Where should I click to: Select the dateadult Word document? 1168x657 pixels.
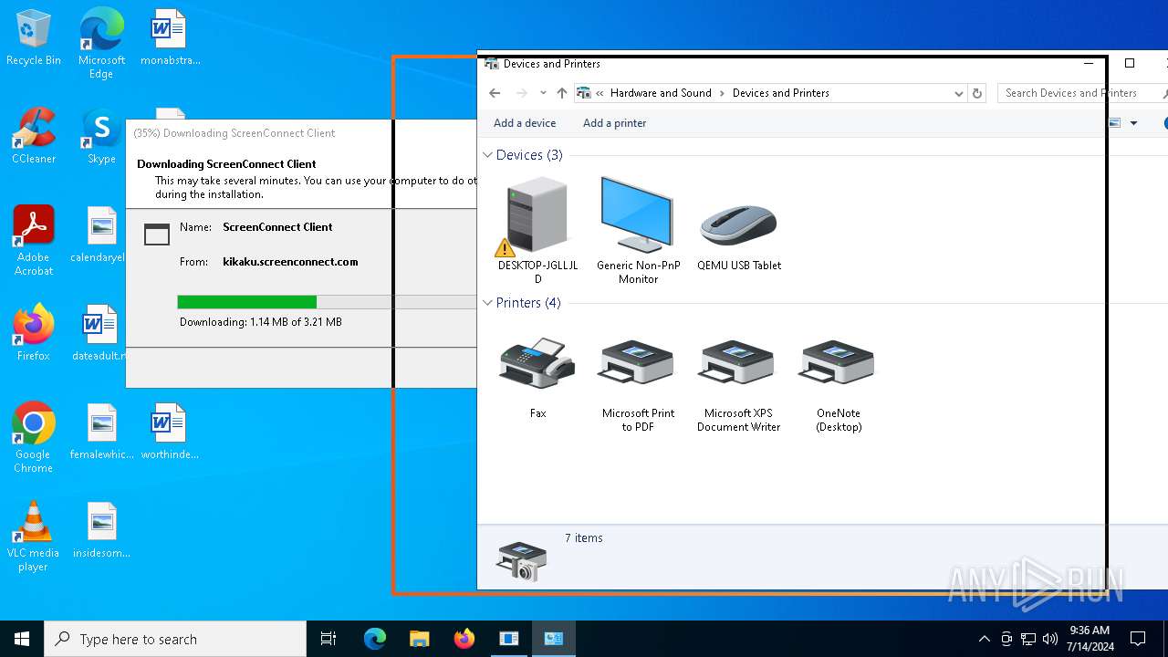[x=98, y=334]
